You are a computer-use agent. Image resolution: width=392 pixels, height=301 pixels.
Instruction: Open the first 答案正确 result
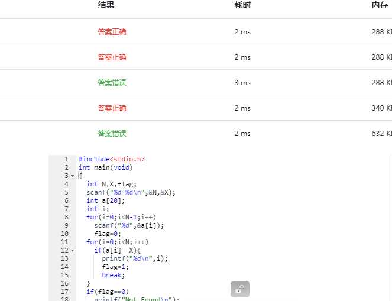pos(112,32)
